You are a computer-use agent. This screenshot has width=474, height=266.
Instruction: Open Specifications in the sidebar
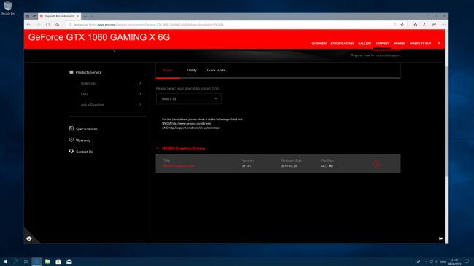(87, 129)
